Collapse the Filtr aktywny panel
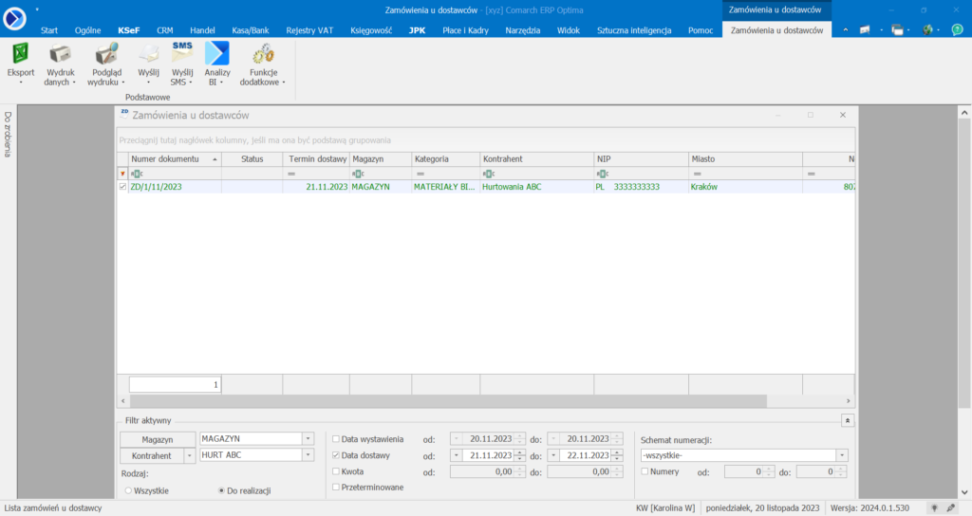 coord(848,419)
